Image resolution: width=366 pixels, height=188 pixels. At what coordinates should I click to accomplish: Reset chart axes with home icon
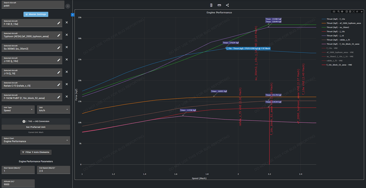pyautogui.click(x=357, y=11)
